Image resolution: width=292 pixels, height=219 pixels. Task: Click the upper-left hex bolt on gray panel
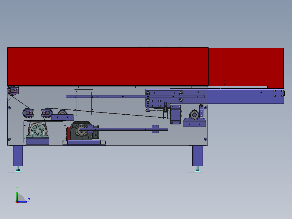point(9,108)
